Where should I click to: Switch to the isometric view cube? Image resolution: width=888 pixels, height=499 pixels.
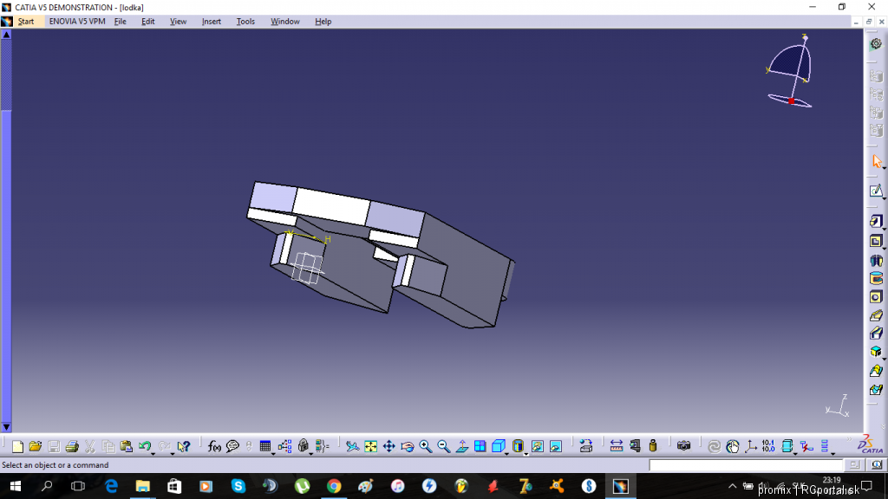pos(499,446)
